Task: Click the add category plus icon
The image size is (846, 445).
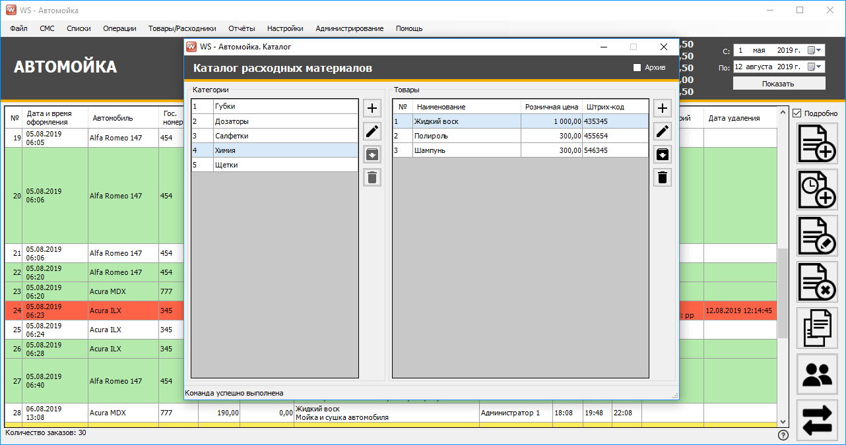Action: click(372, 108)
